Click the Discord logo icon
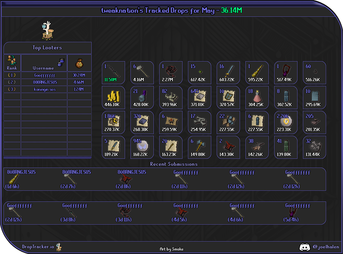343x254 pixels. point(304,247)
